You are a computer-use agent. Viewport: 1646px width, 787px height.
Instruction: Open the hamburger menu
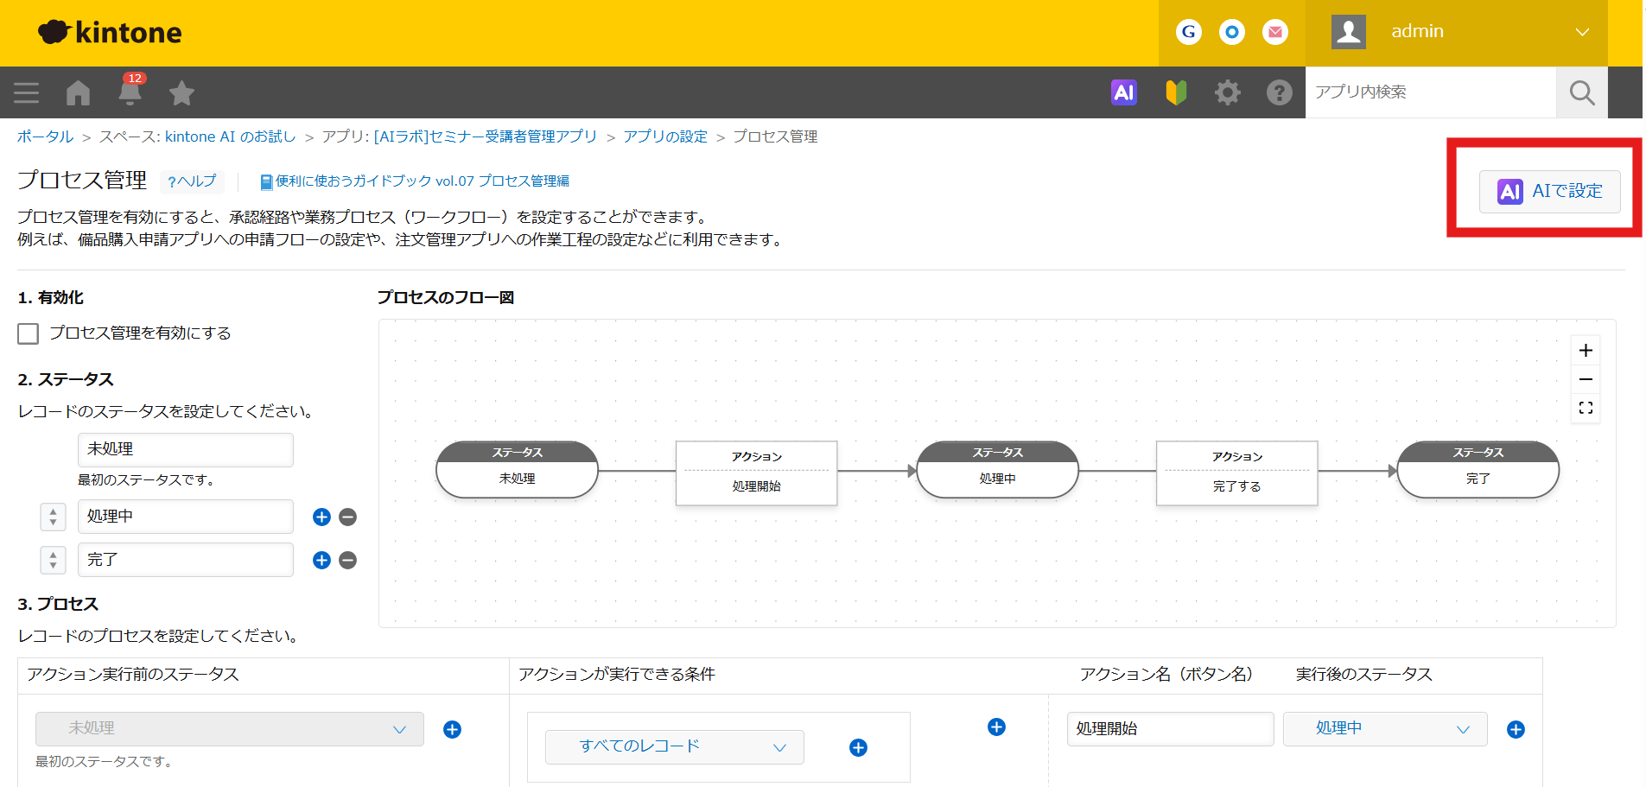[x=26, y=92]
